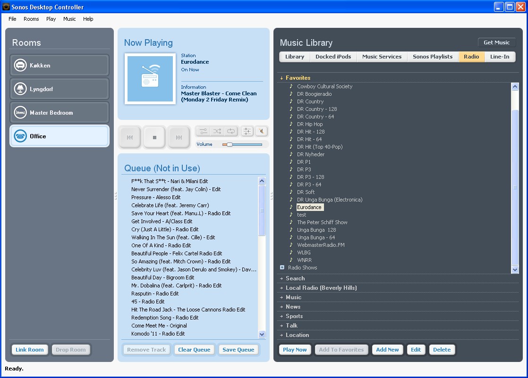Image resolution: width=528 pixels, height=378 pixels.
Task: Click Add New radio station button
Action: [x=387, y=349]
